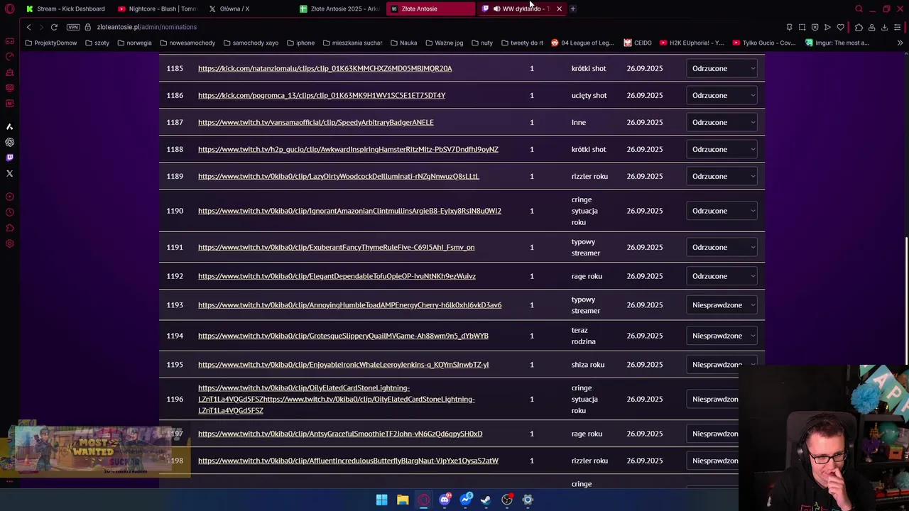The width and height of the screenshot is (909, 511).
Task: Open the profile account icon
Action: (871, 27)
